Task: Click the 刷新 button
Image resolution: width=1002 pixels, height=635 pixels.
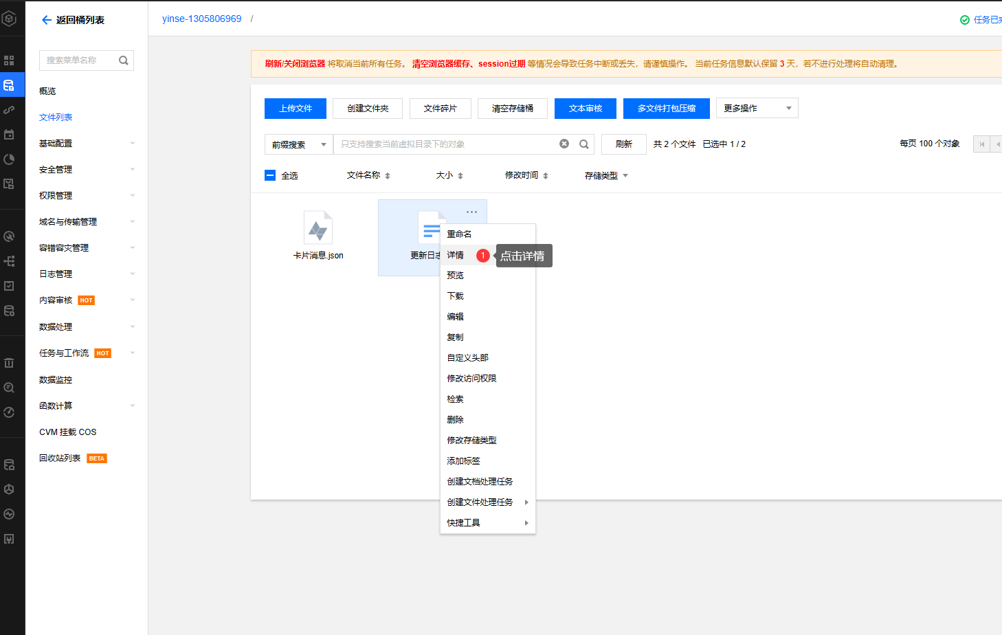Action: tap(623, 144)
